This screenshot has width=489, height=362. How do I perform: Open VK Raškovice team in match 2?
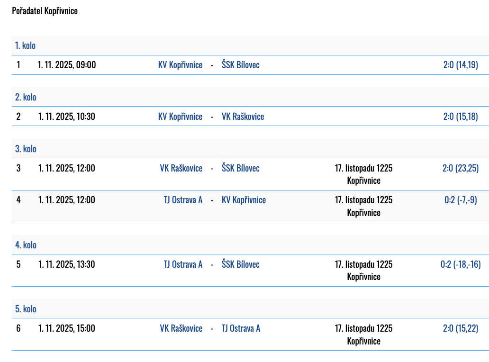[x=243, y=117]
